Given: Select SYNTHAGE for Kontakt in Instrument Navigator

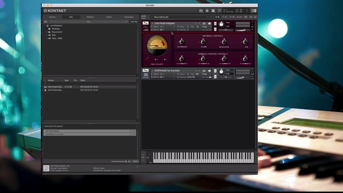Looking at the screenshot, I should (x=87, y=134).
